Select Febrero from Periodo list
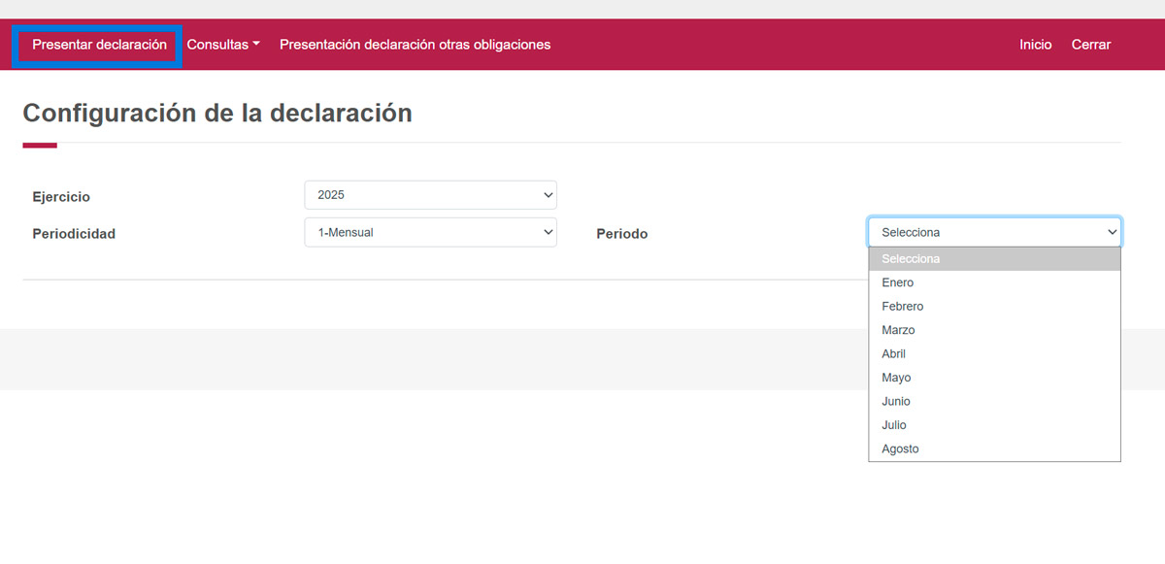 click(994, 307)
